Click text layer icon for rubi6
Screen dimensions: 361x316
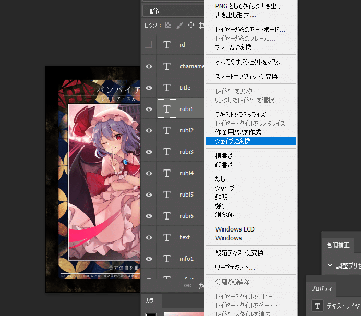coord(167,216)
